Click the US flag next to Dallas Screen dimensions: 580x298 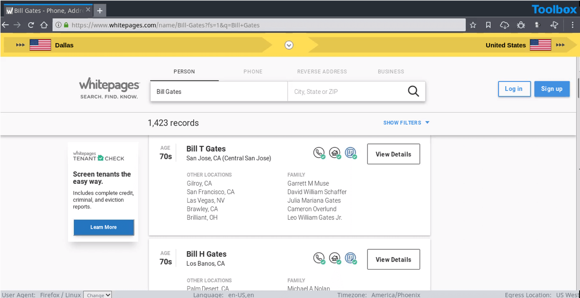40,45
